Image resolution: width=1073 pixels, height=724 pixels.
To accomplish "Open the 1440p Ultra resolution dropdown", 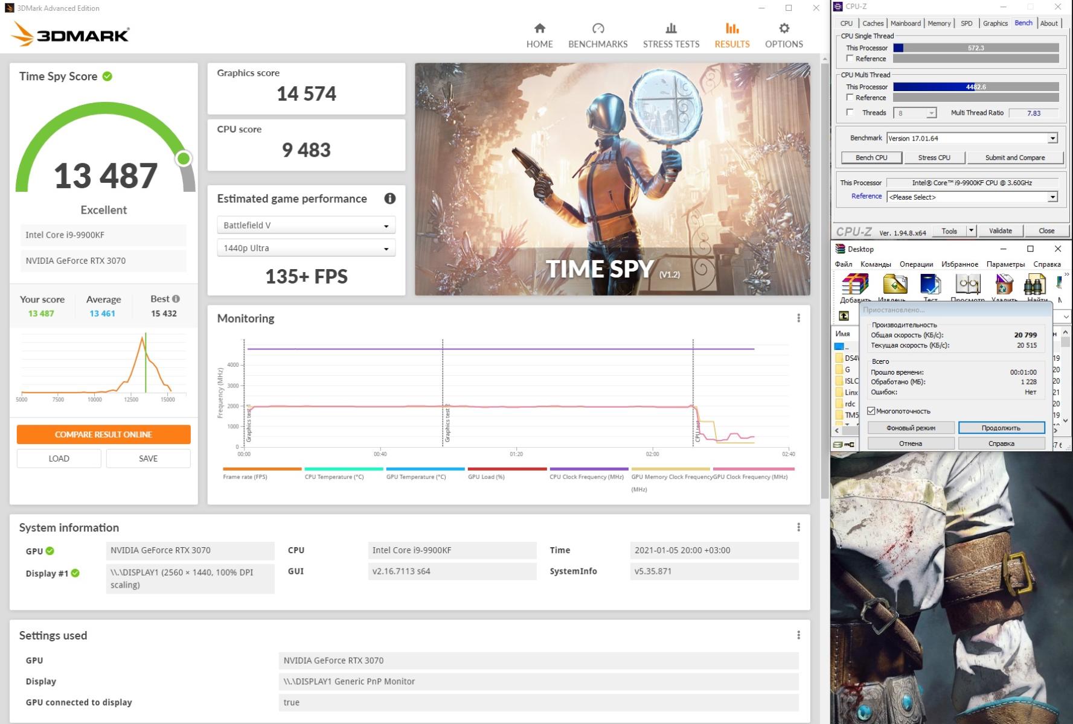I will [306, 248].
